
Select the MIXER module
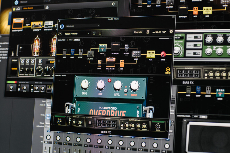point(136,54)
